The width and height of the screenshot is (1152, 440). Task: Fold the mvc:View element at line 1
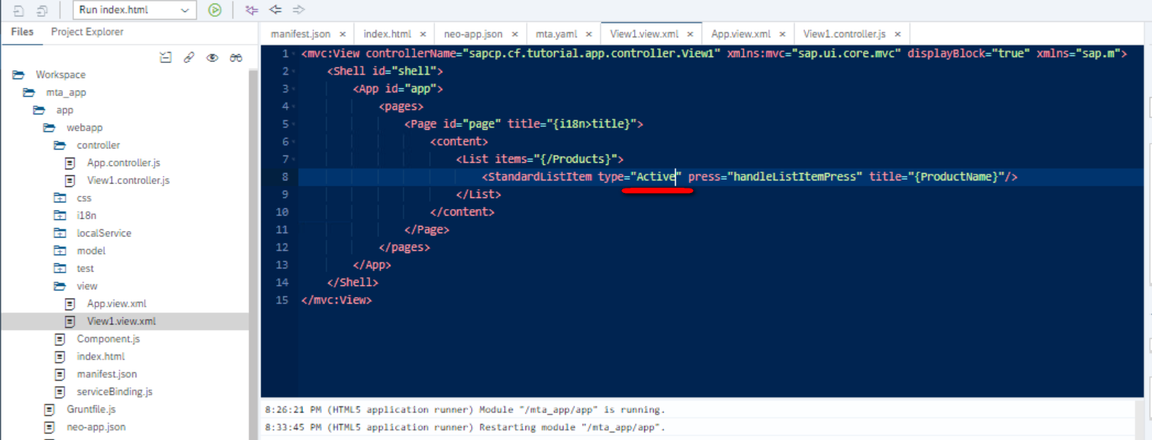[x=294, y=54]
